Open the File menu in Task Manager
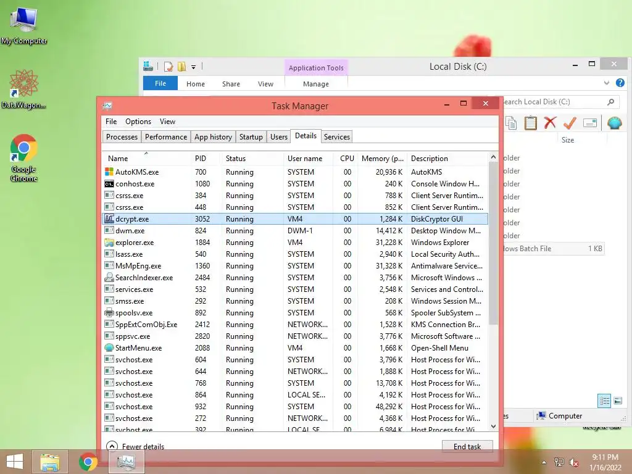The height and width of the screenshot is (474, 632). 111,122
